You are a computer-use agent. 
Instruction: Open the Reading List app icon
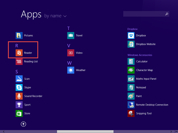[19, 61]
